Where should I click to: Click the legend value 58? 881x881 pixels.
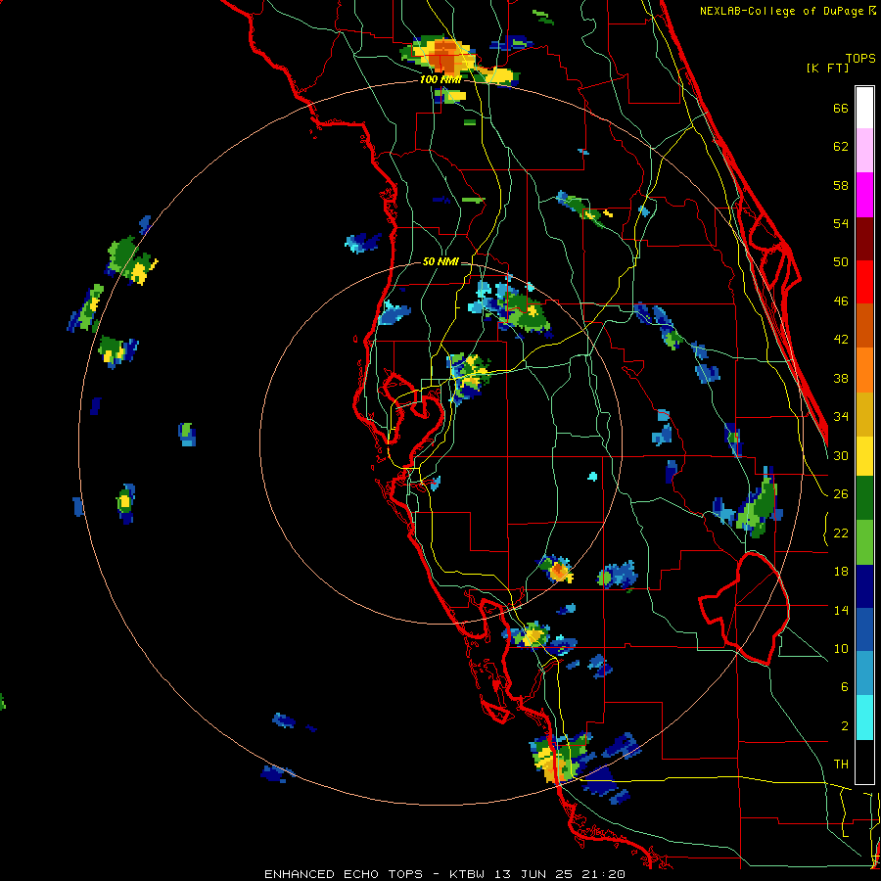coord(841,186)
